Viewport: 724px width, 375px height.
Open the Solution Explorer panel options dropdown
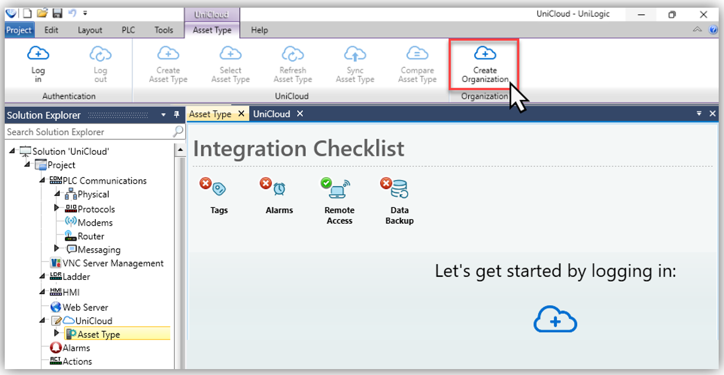point(163,115)
